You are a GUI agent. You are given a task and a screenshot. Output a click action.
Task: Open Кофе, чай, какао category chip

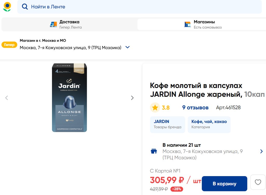(209, 125)
